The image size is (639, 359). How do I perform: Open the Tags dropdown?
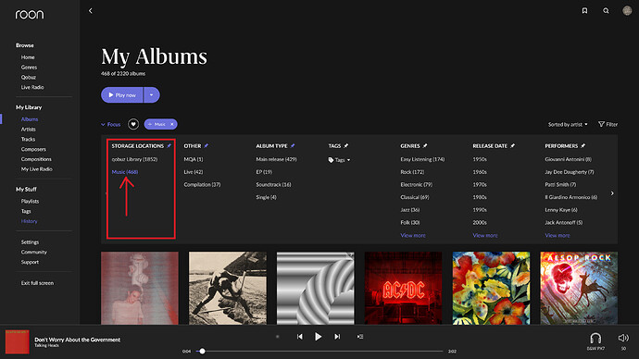coord(340,160)
